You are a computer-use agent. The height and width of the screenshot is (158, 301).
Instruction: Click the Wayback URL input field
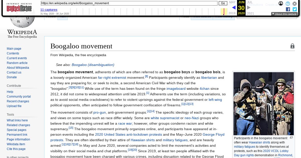tap(129, 3)
